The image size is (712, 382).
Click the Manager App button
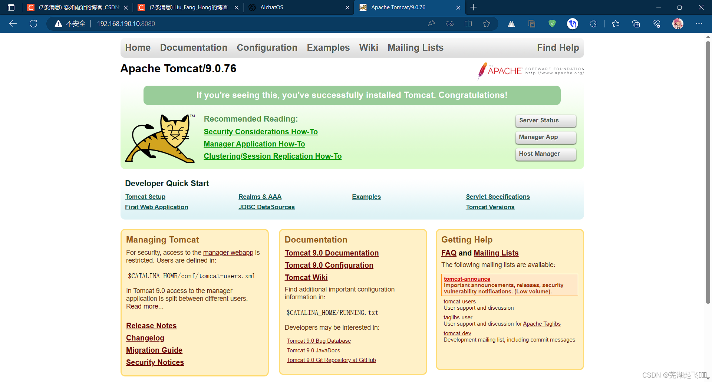click(x=545, y=137)
